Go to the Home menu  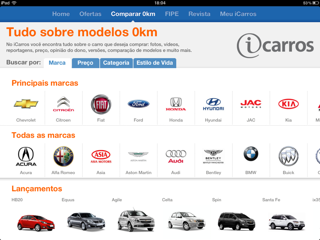coord(61,14)
